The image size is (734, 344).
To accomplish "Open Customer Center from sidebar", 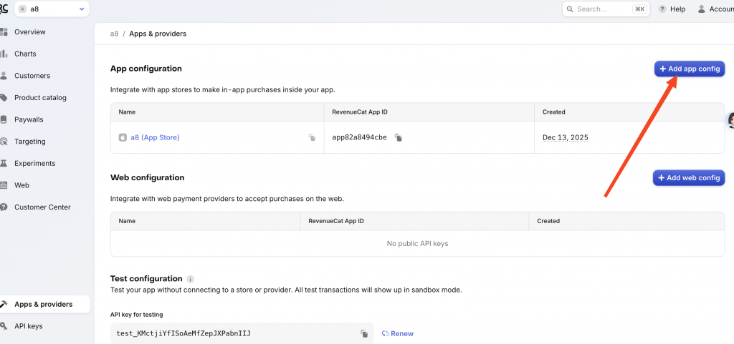I will pos(42,207).
